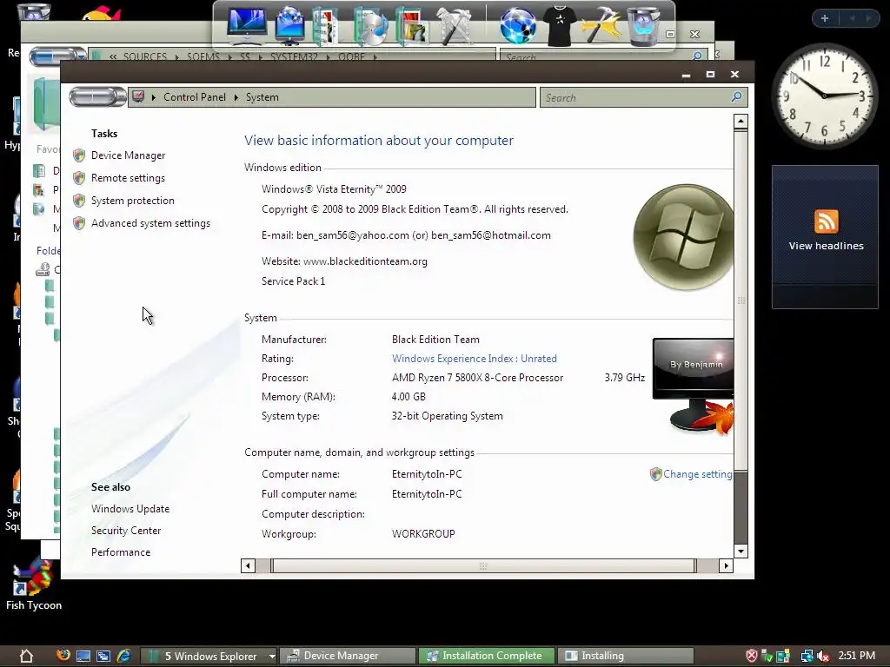
Task: Click the shield icon beside Device Manager
Action: [x=79, y=155]
